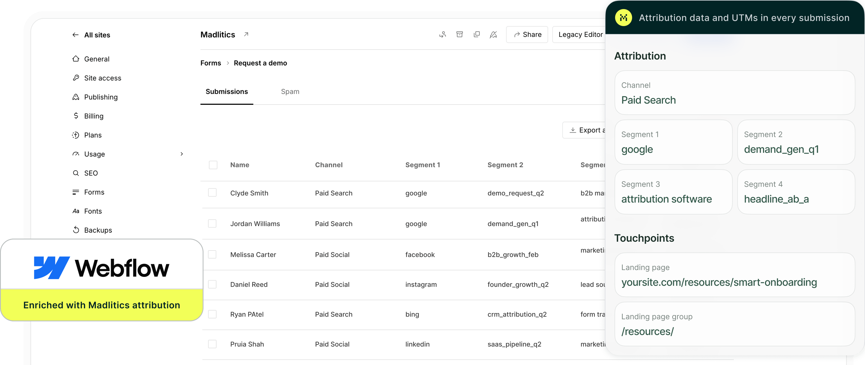
Task: Click the Channel Paid Search card
Action: [x=735, y=93]
